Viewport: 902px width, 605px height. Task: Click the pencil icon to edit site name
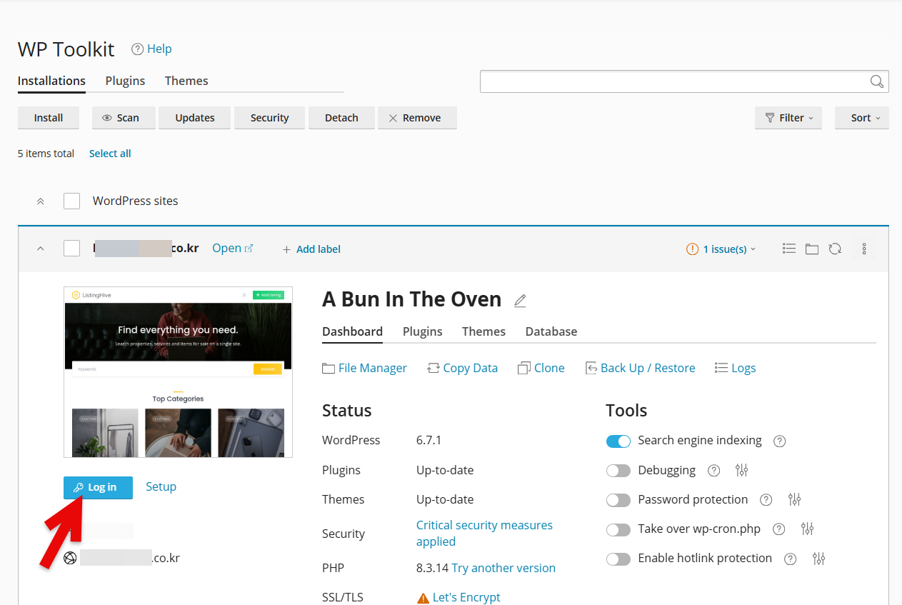520,301
